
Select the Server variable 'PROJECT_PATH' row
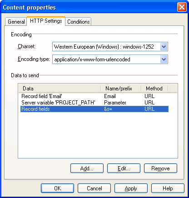[x=94, y=103]
